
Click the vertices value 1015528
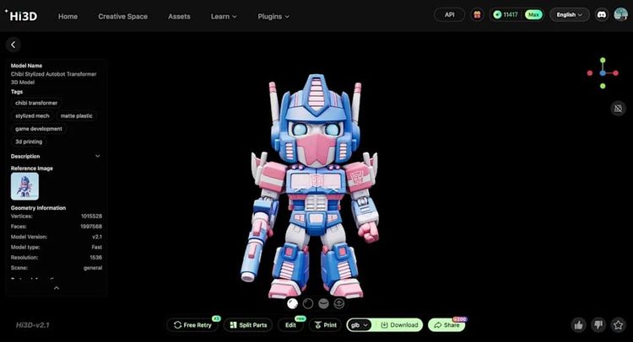(91, 216)
